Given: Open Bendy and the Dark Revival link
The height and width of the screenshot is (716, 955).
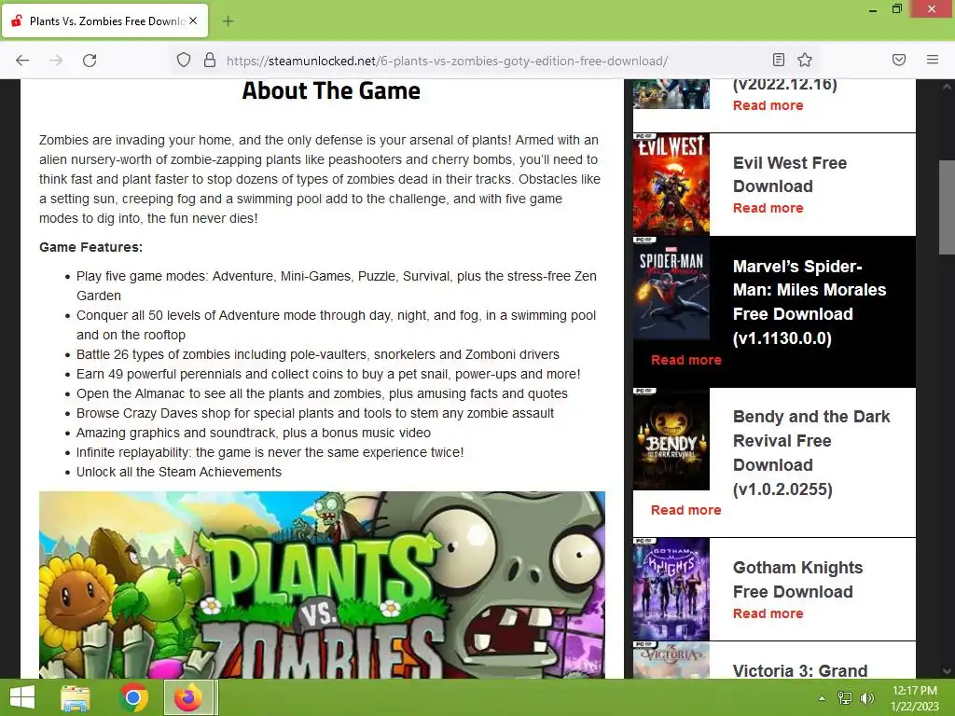Looking at the screenshot, I should [x=811, y=453].
